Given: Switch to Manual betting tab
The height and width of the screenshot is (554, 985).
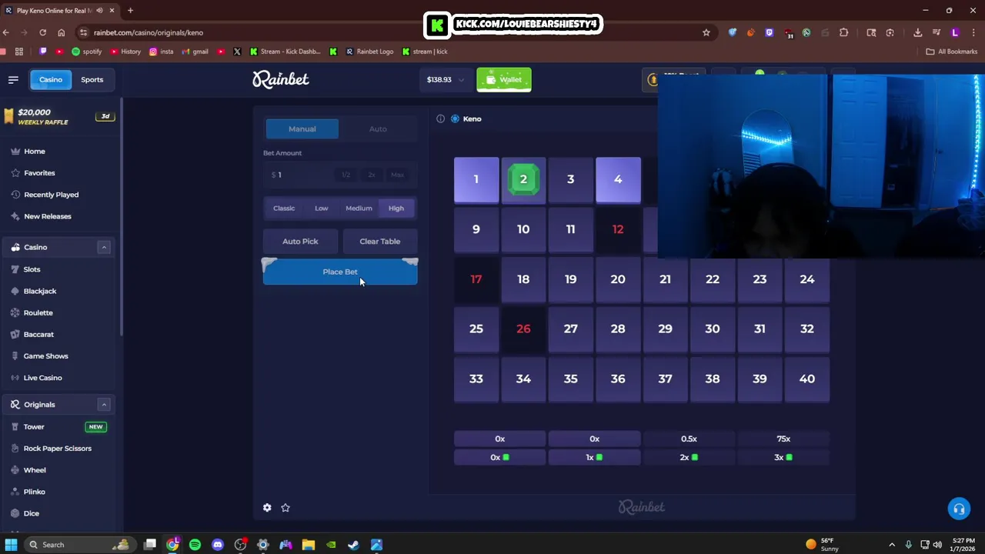Looking at the screenshot, I should (302, 129).
